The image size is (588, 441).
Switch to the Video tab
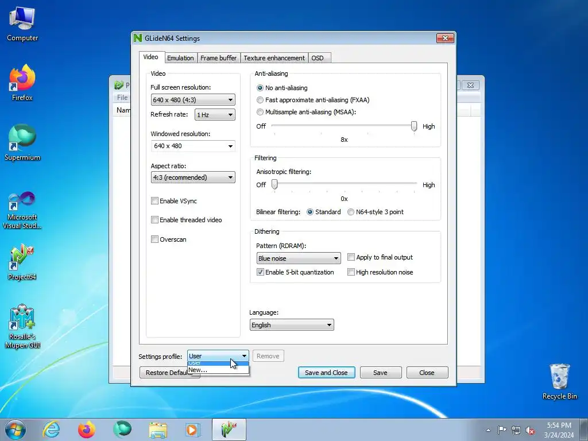pos(151,57)
